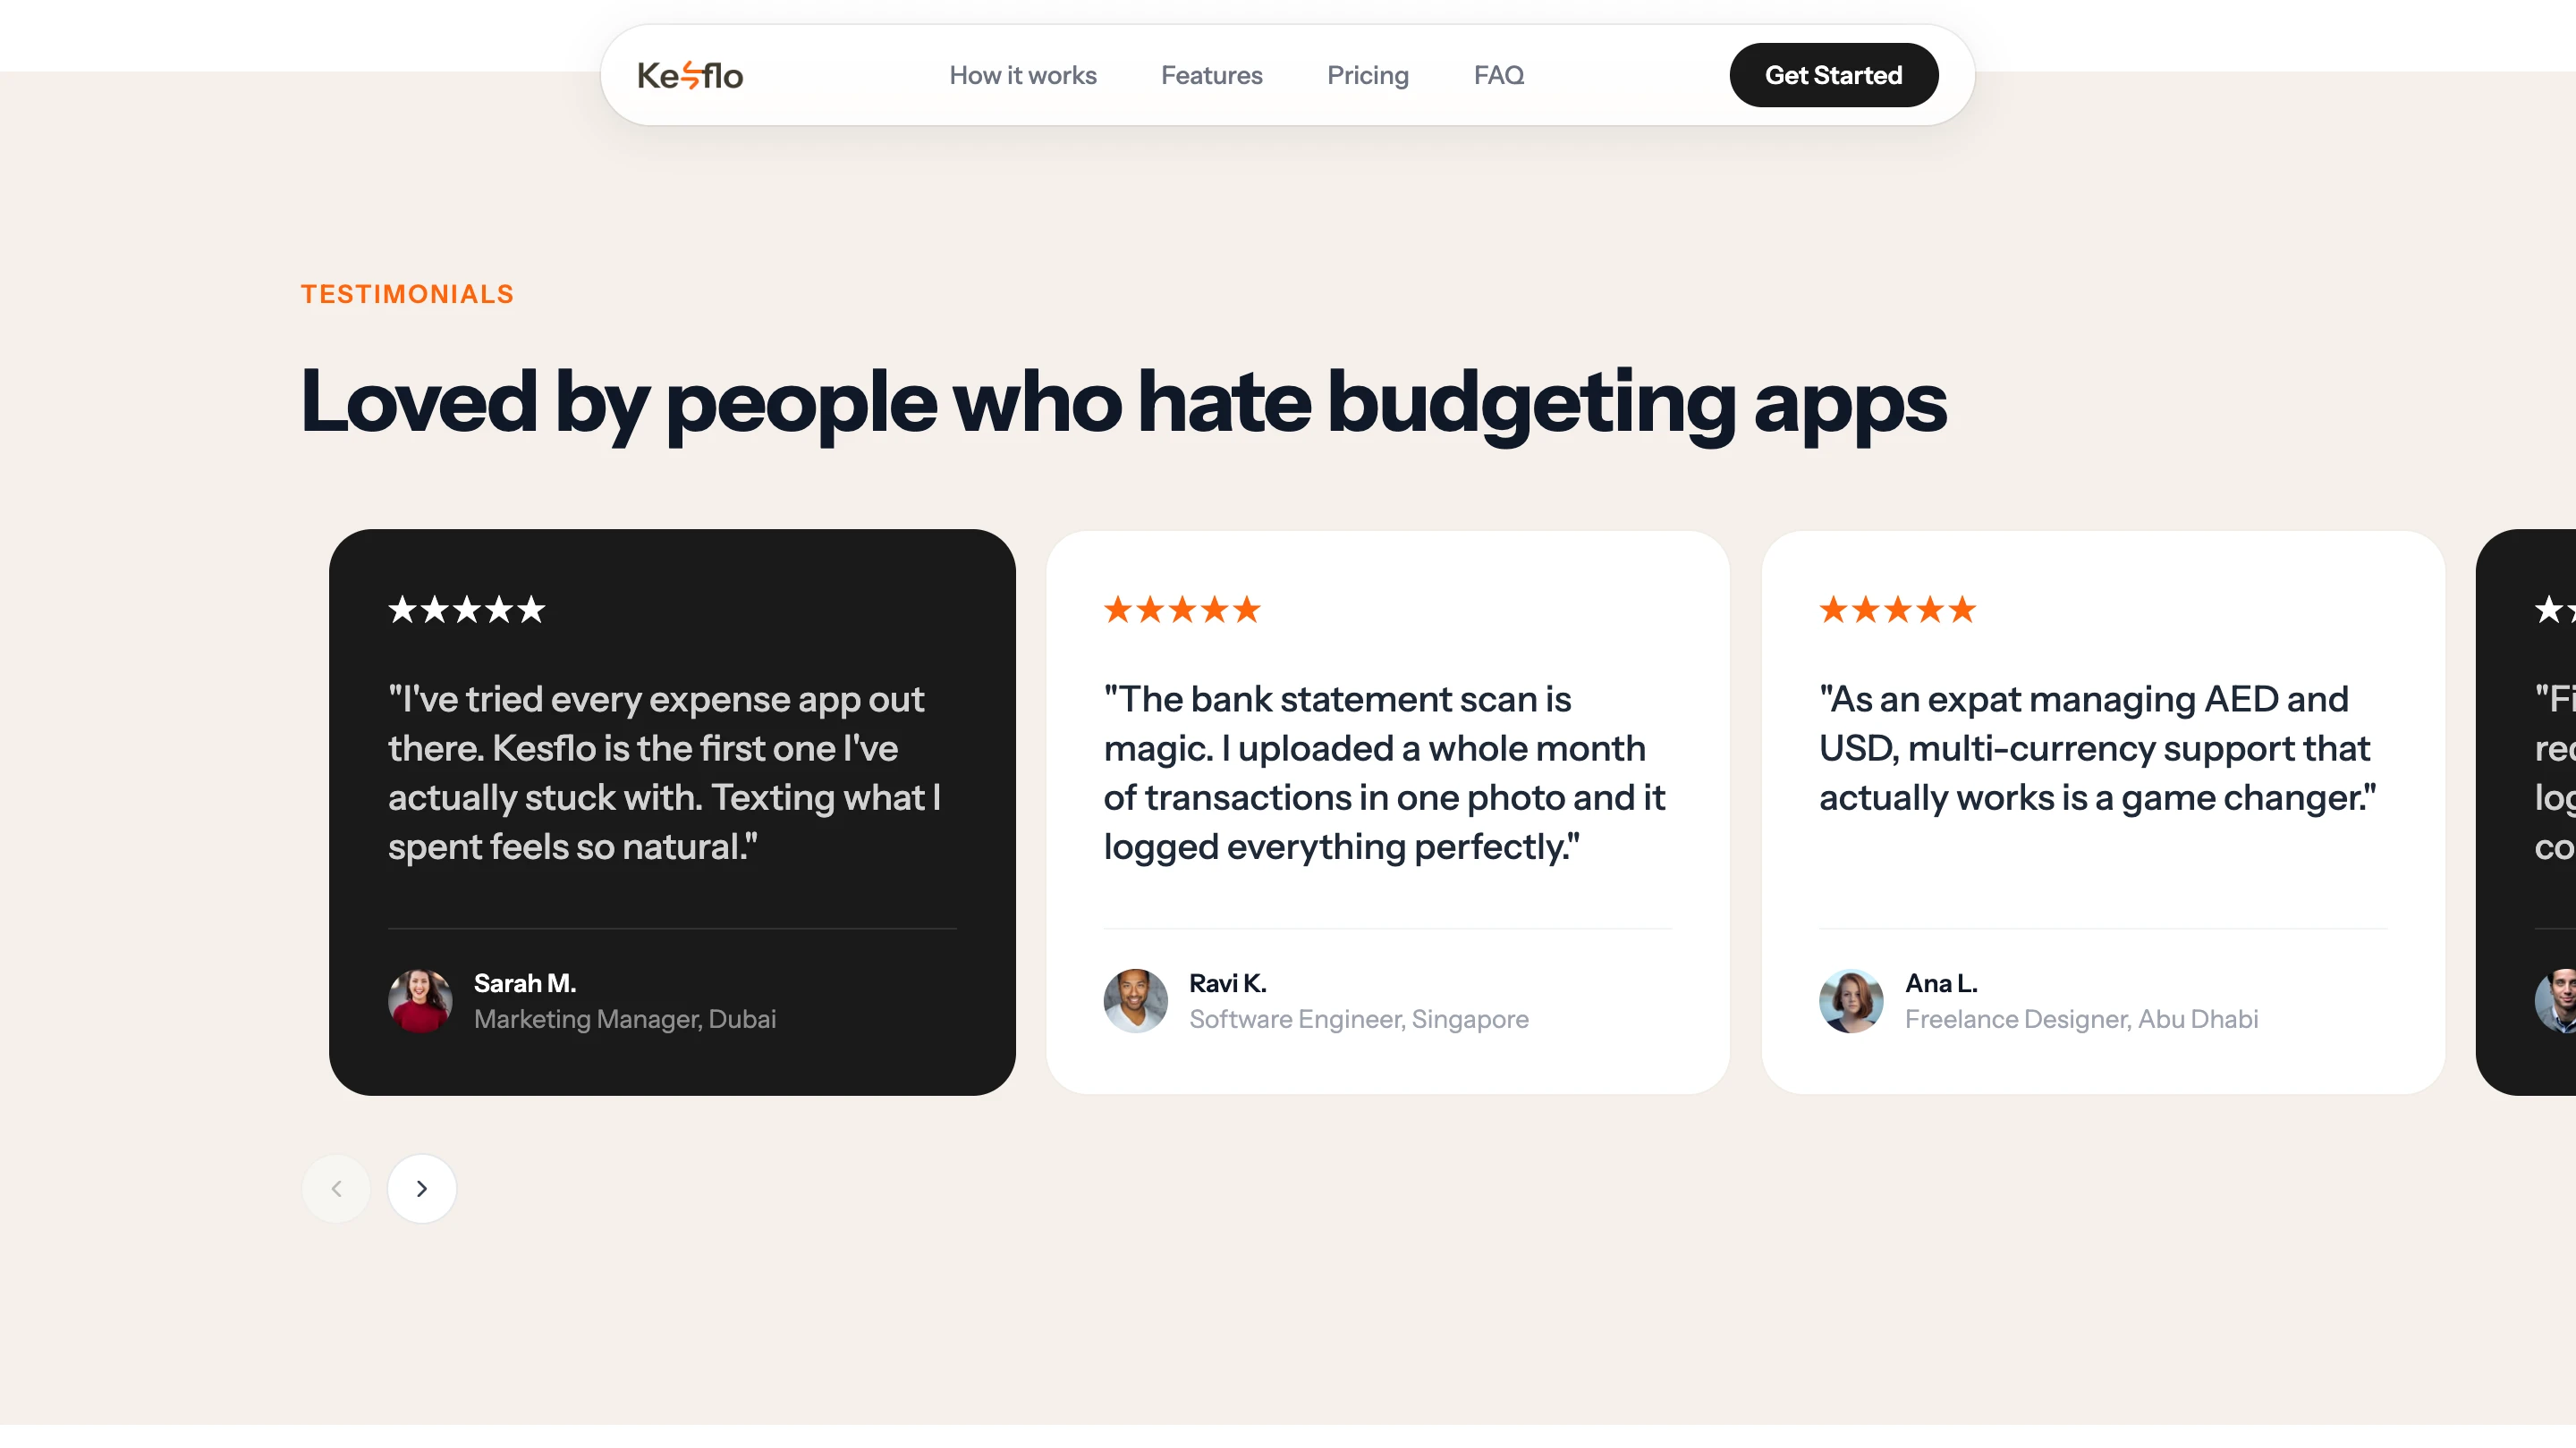Click Sarah M.'s avatar photo

point(420,1000)
